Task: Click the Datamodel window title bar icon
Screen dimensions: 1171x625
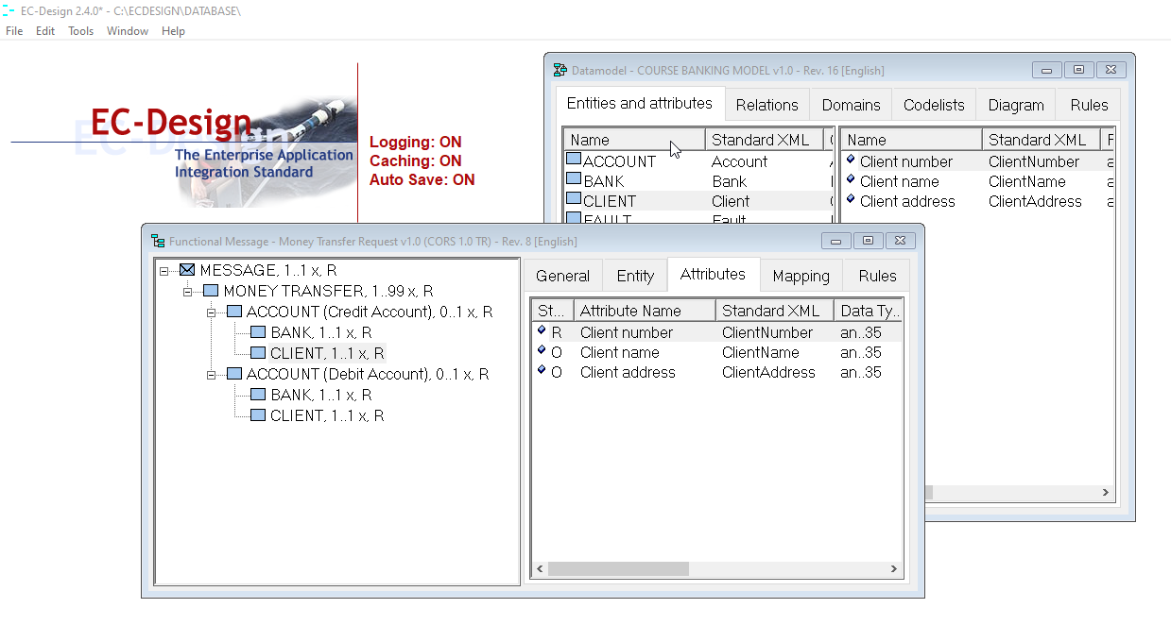Action: 560,70
